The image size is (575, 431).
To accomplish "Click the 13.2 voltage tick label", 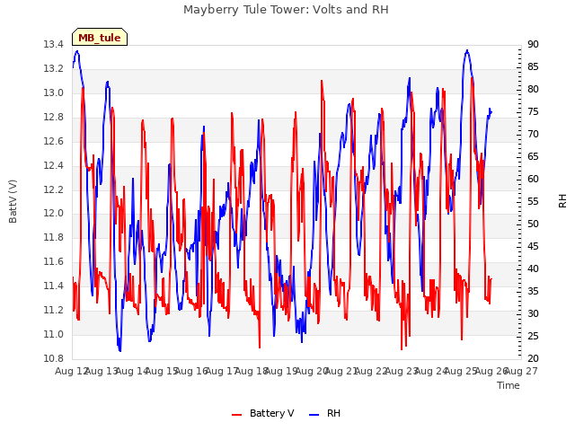I will click(53, 69).
